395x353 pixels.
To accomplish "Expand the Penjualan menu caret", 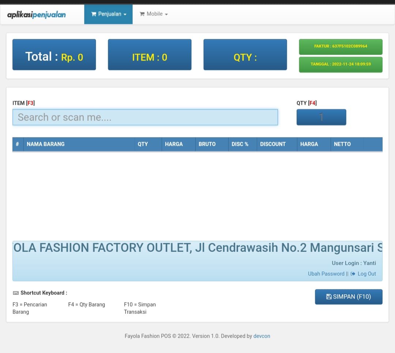I will click(x=125, y=15).
